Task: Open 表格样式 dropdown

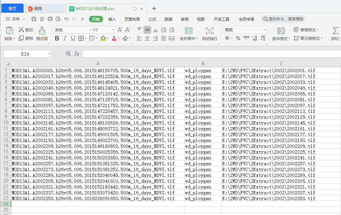Action: point(306,30)
